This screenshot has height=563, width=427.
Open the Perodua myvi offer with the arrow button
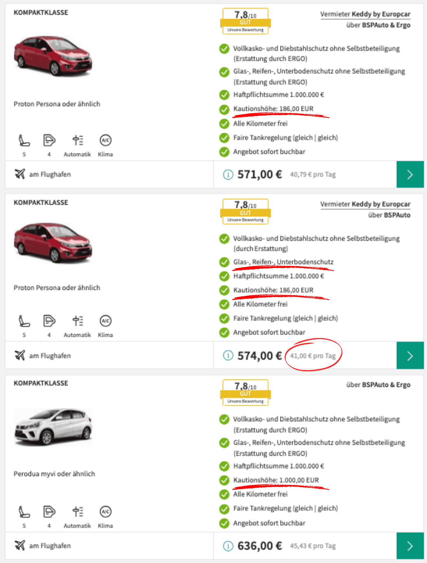410,546
